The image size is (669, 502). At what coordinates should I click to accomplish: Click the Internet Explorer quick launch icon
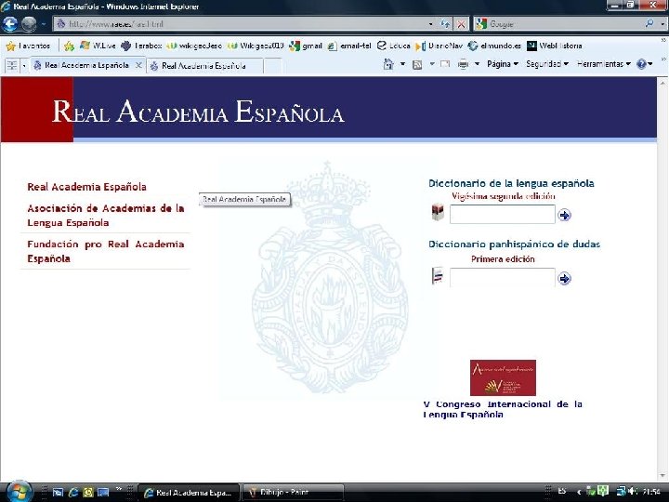73,493
